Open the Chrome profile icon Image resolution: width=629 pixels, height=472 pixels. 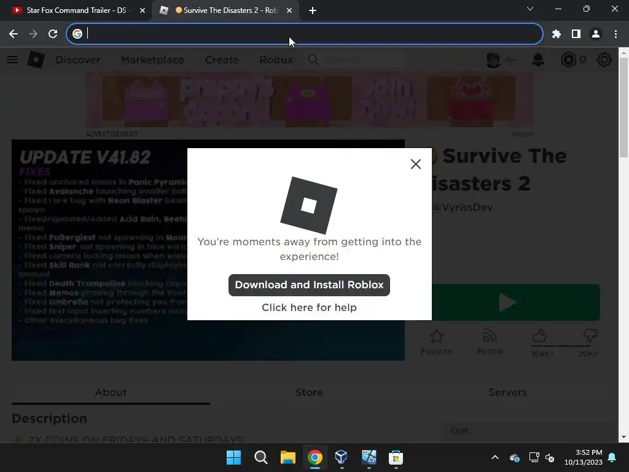(596, 34)
